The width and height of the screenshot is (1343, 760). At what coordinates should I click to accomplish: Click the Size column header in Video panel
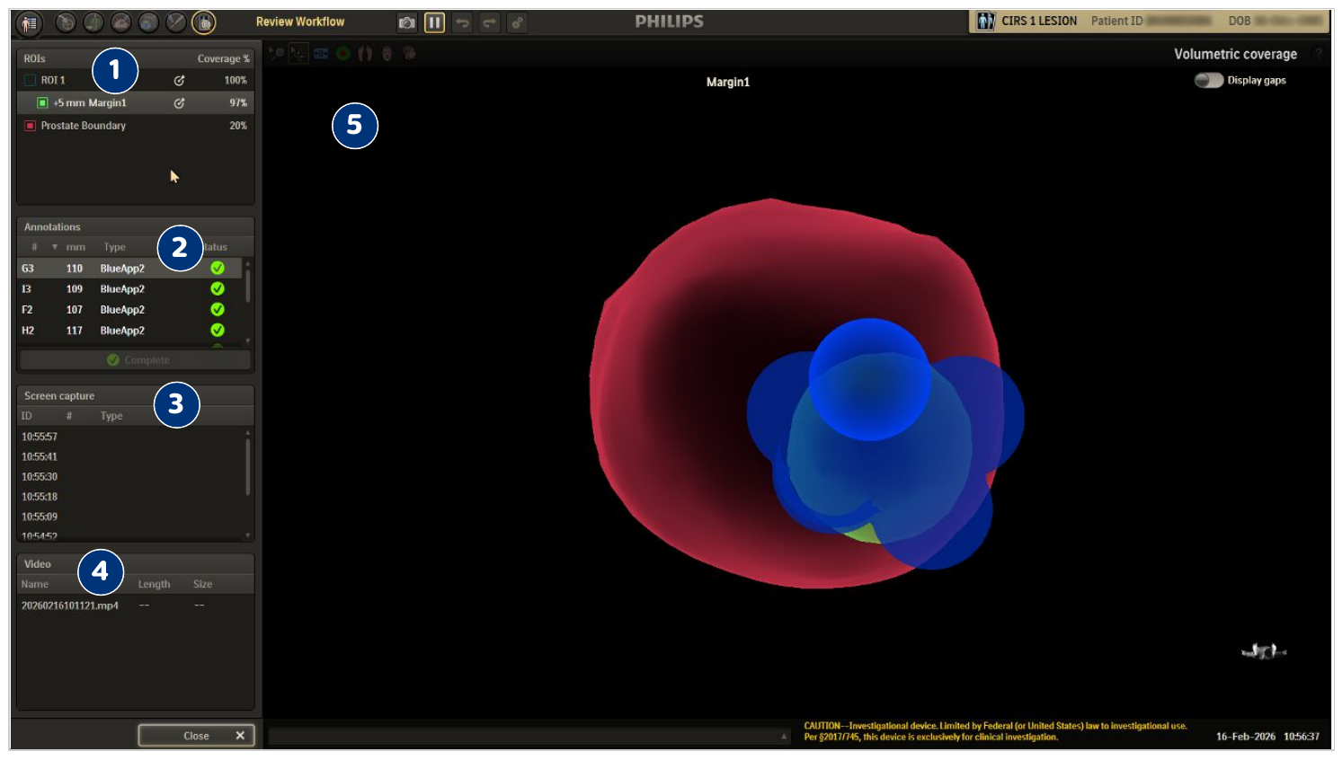(x=202, y=584)
